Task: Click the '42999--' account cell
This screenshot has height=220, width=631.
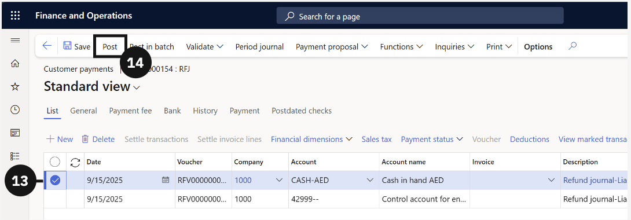Action: click(334, 199)
